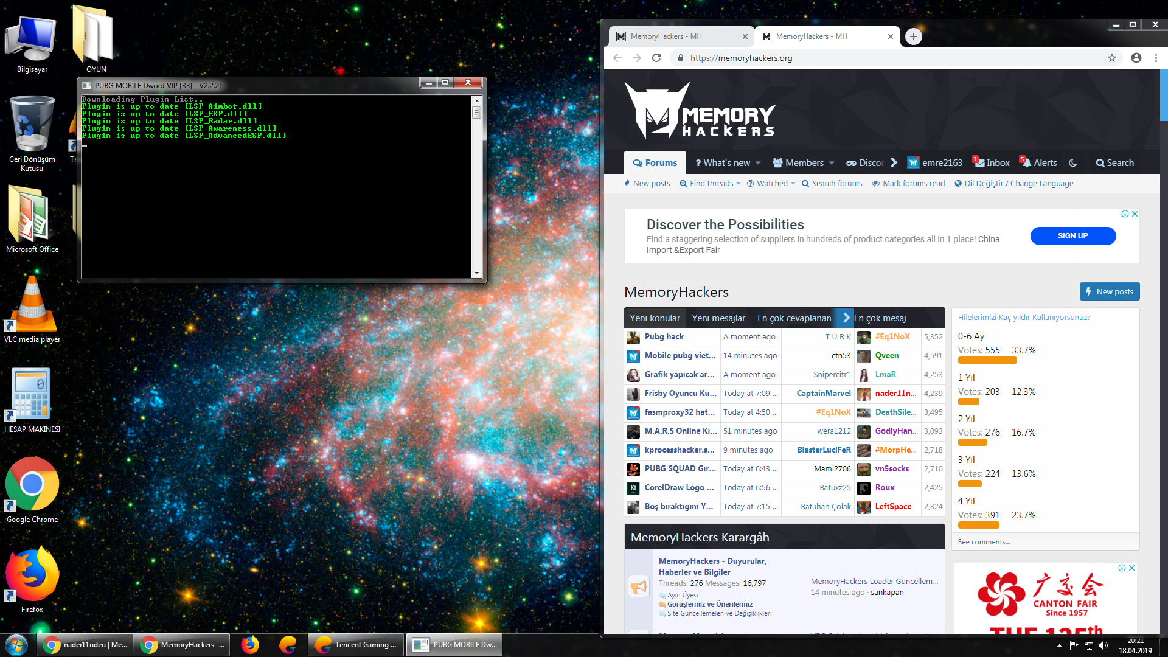This screenshot has width=1168, height=657.
Task: Expand the Members dropdown arrow
Action: [x=832, y=163]
